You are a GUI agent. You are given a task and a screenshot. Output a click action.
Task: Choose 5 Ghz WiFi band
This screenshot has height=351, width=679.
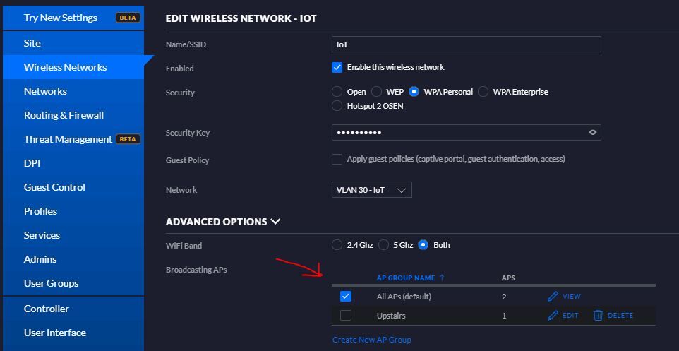384,245
